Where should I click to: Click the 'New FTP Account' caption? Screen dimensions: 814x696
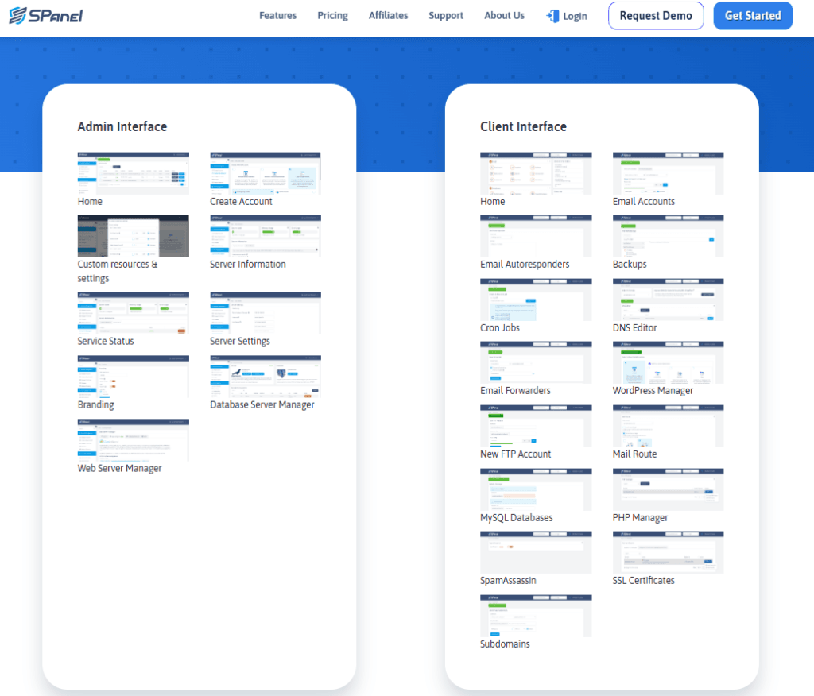tap(515, 454)
